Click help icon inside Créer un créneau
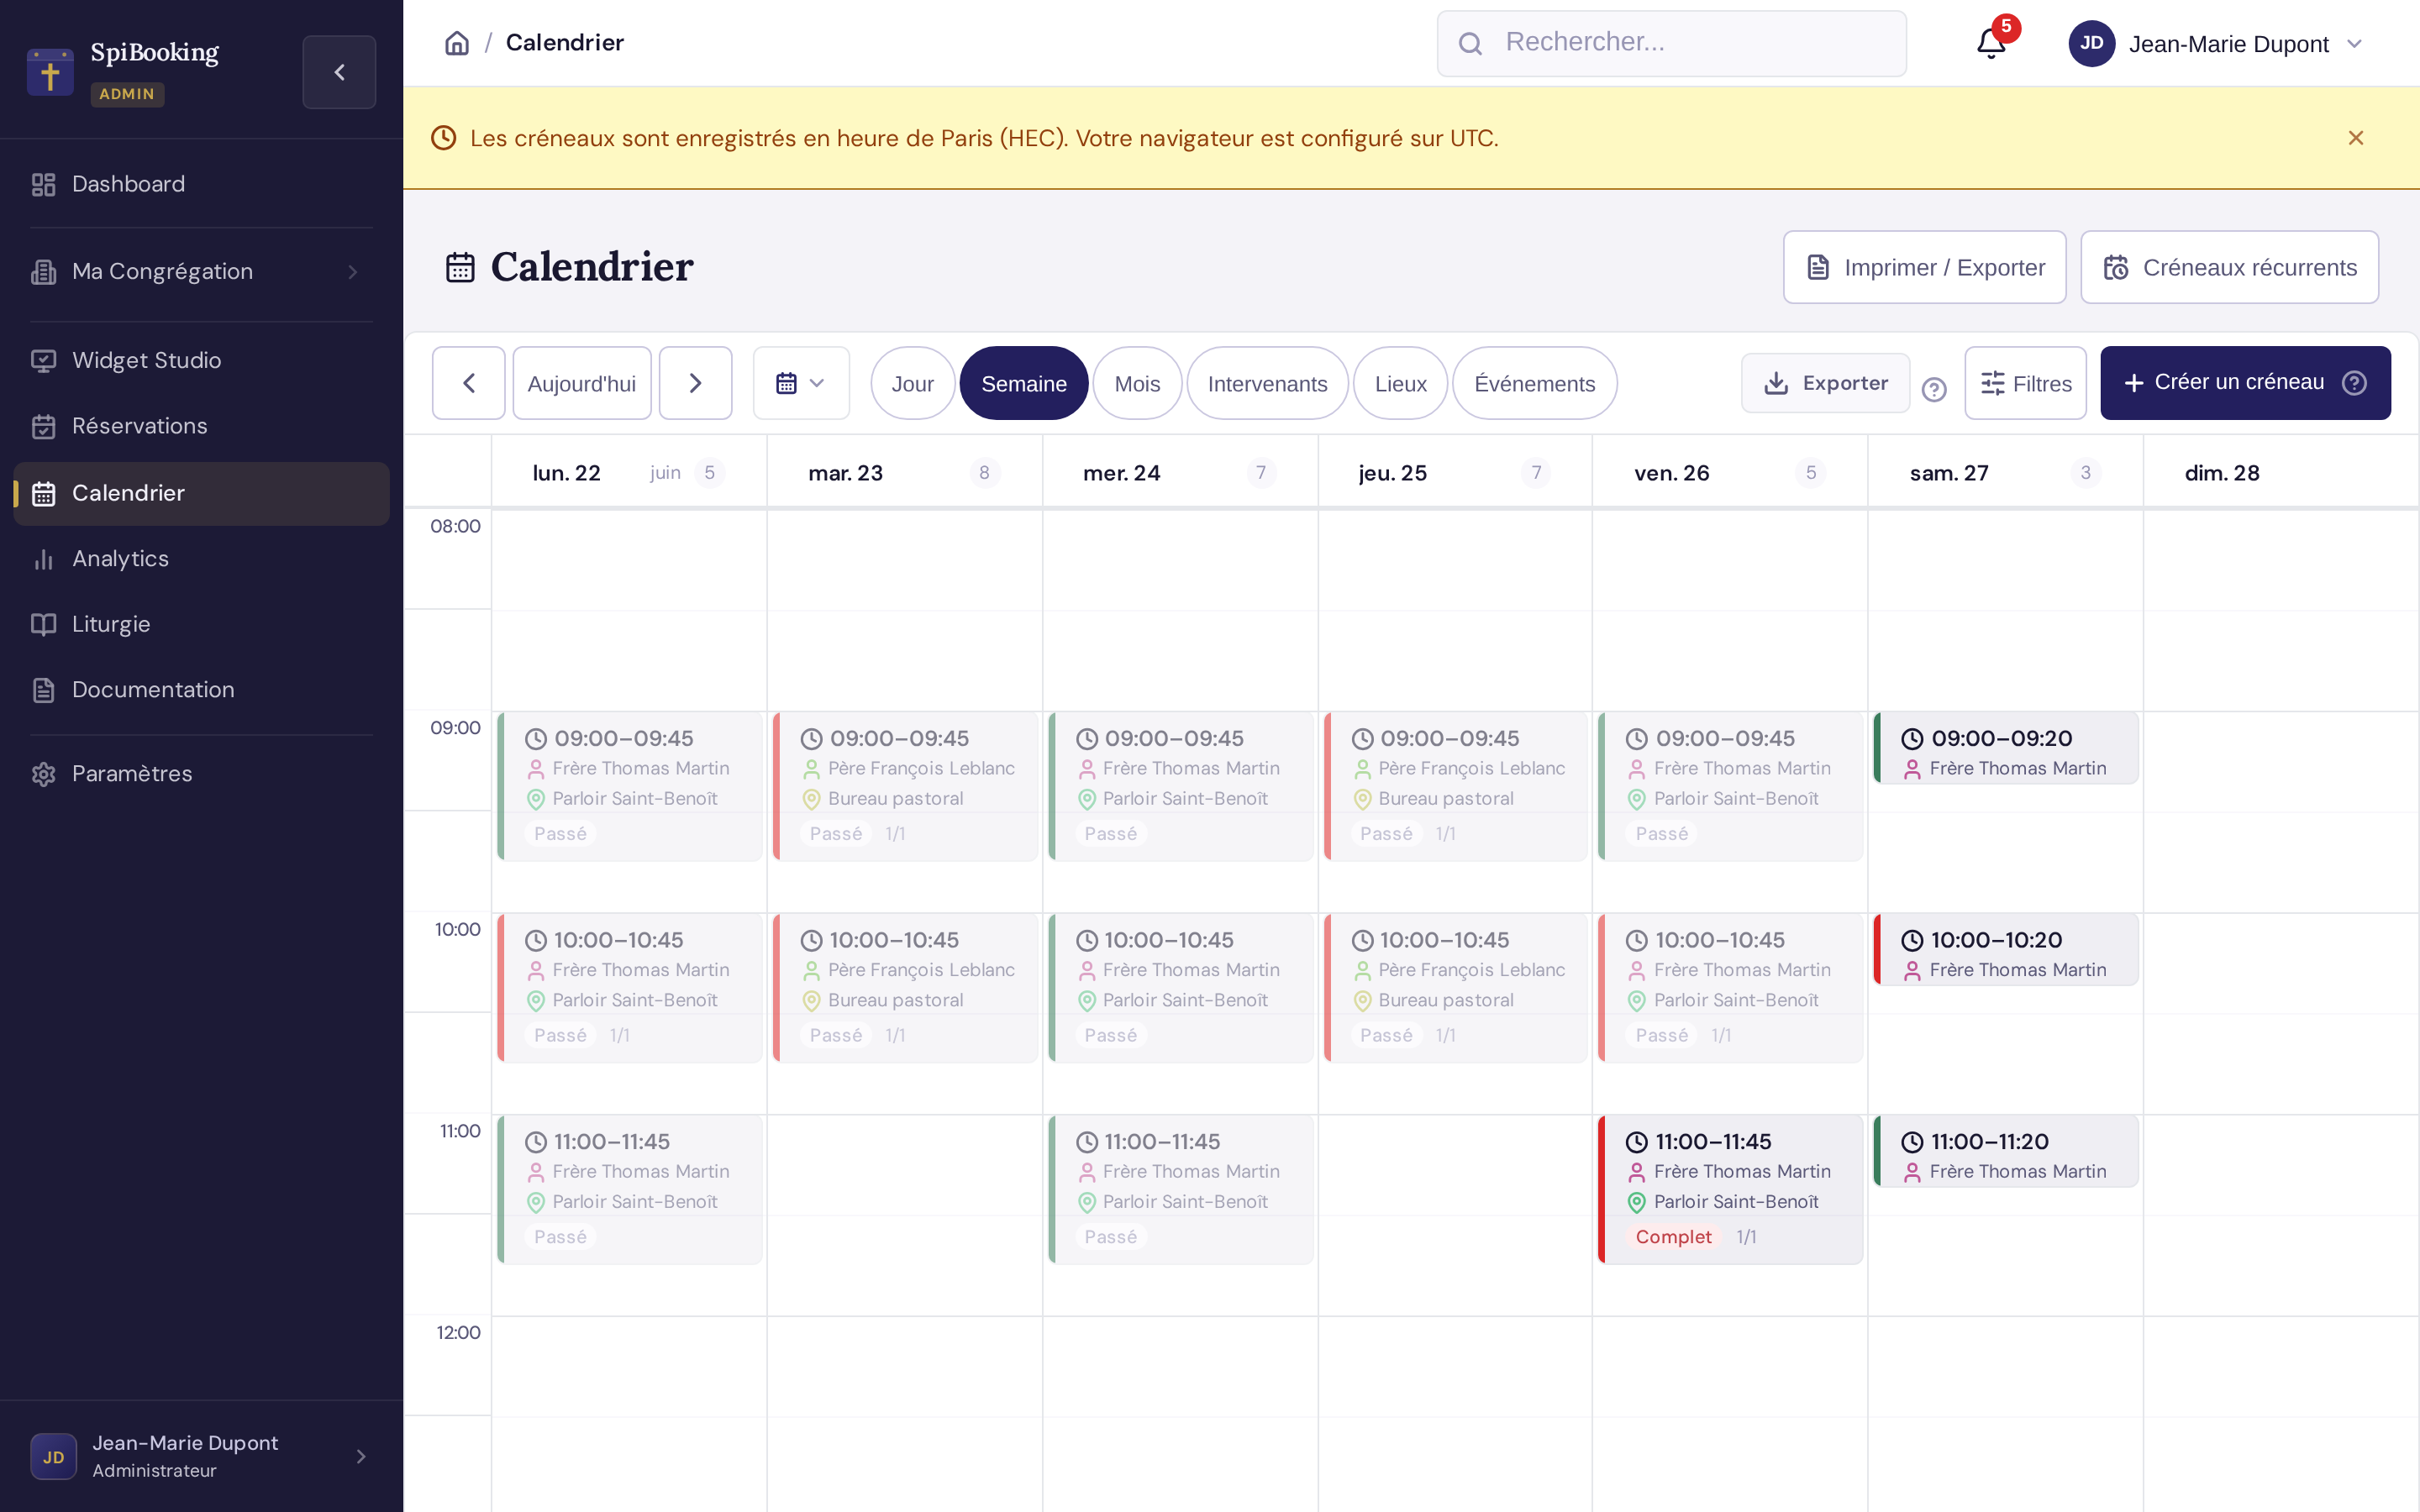Image resolution: width=2420 pixels, height=1512 pixels. coord(2354,383)
